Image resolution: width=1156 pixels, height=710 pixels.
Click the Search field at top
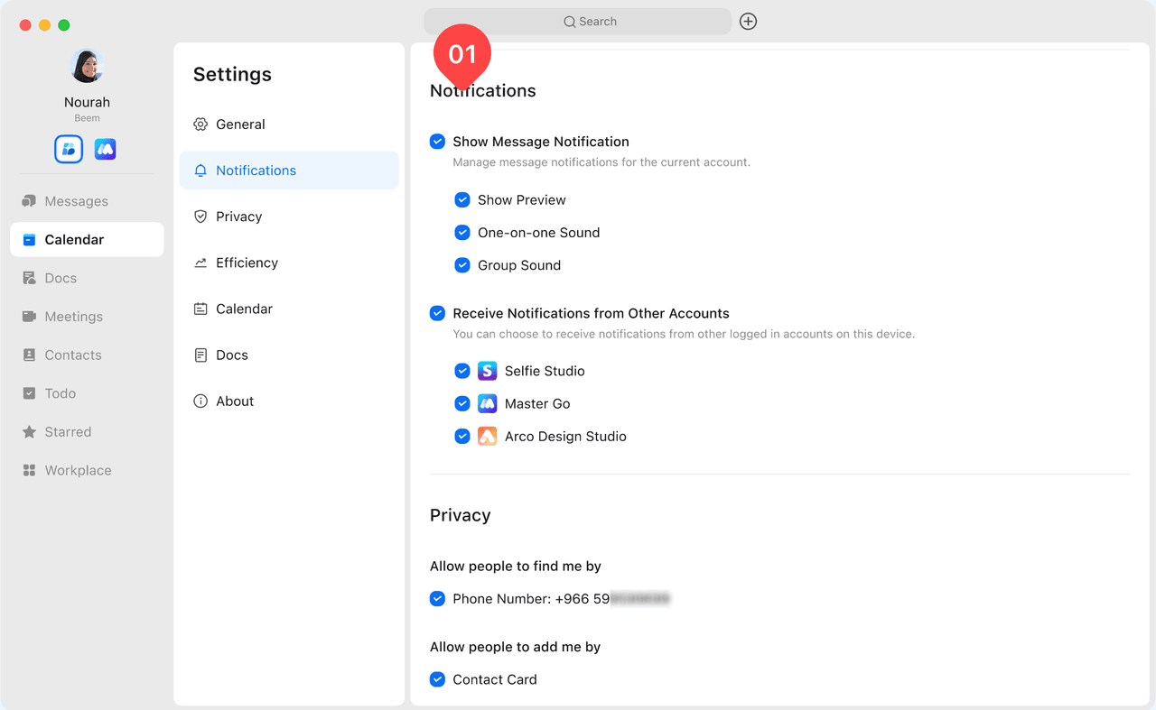pos(578,22)
